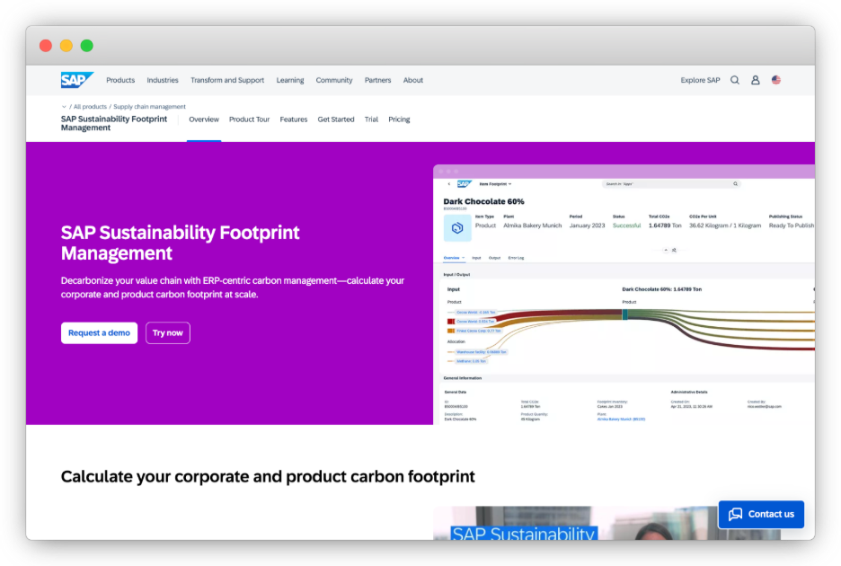Open the Learning menu
The image size is (841, 566).
point(290,80)
